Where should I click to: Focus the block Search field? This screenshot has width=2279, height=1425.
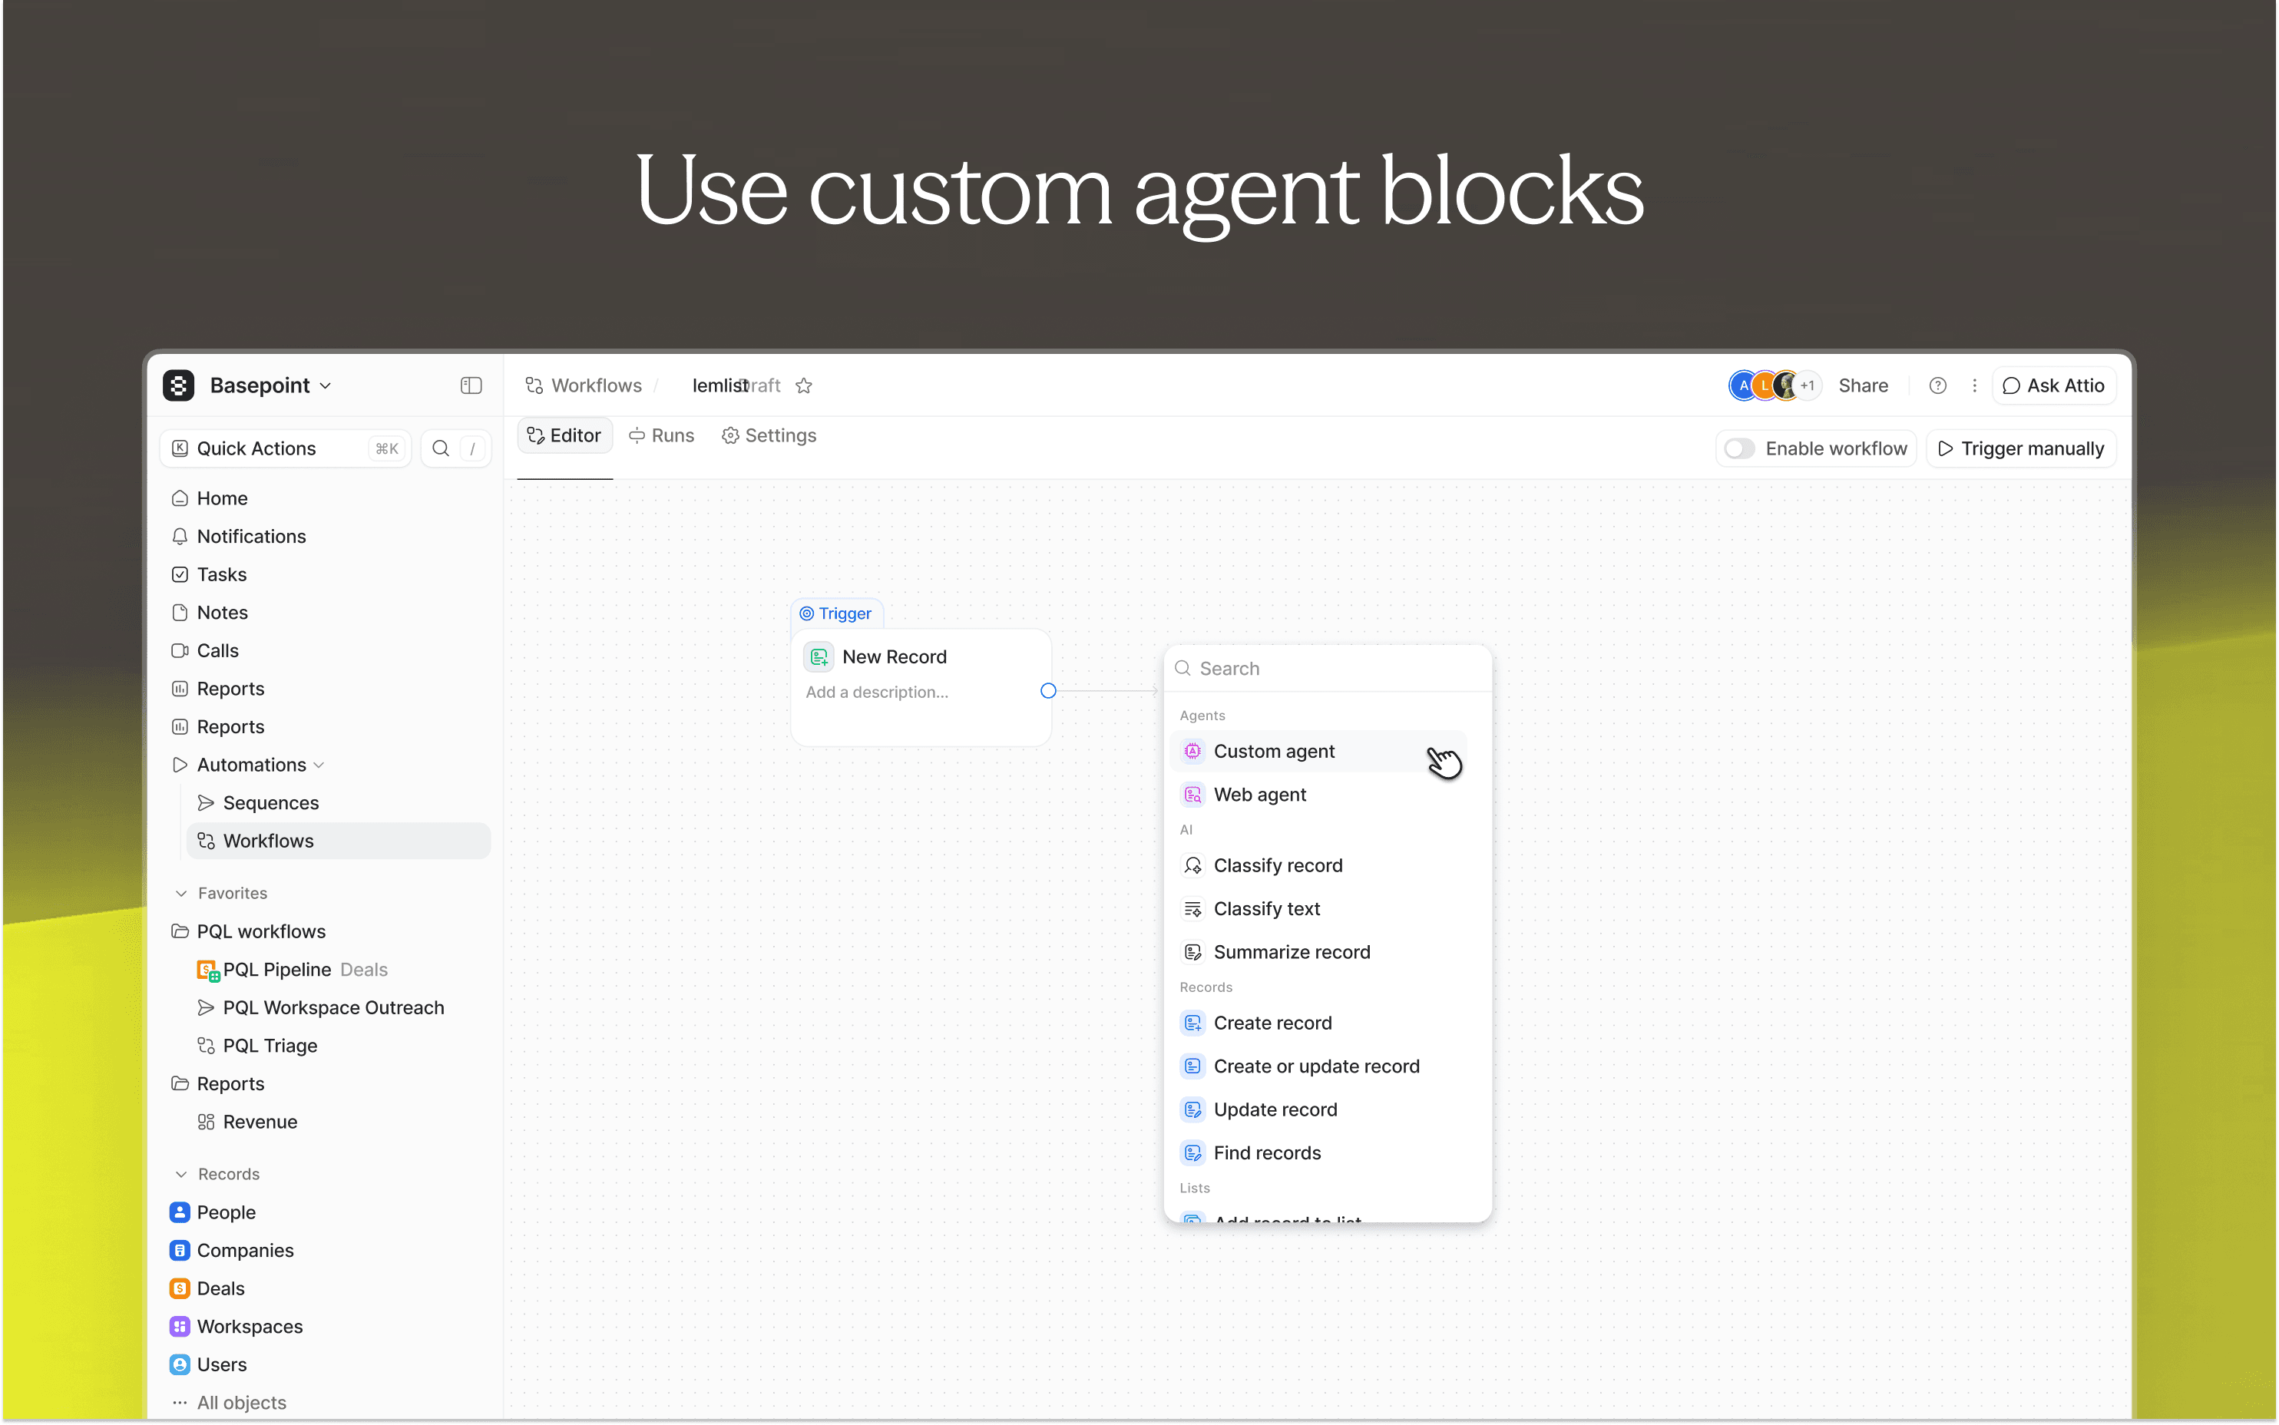1327,668
